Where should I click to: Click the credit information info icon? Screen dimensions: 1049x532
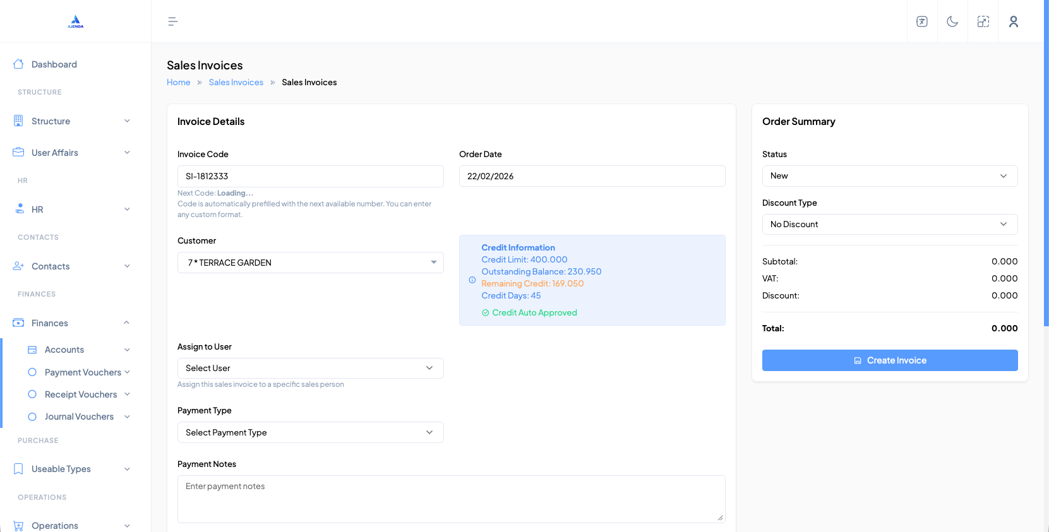(472, 280)
